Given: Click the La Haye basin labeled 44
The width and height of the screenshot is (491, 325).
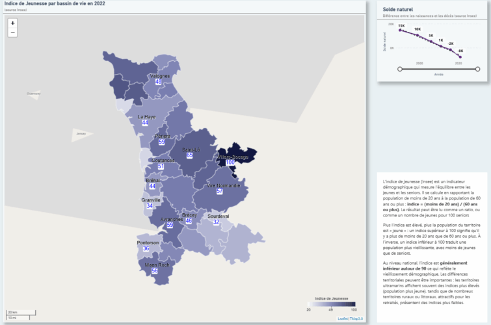Looking at the screenshot, I should (x=145, y=122).
